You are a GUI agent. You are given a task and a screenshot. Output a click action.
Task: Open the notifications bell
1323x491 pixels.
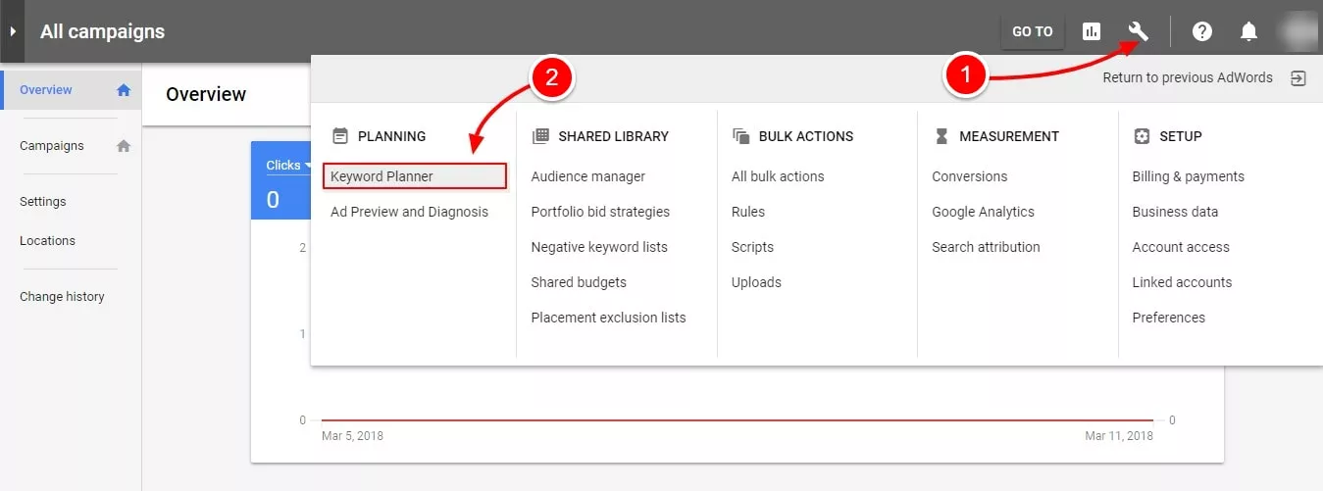point(1248,31)
